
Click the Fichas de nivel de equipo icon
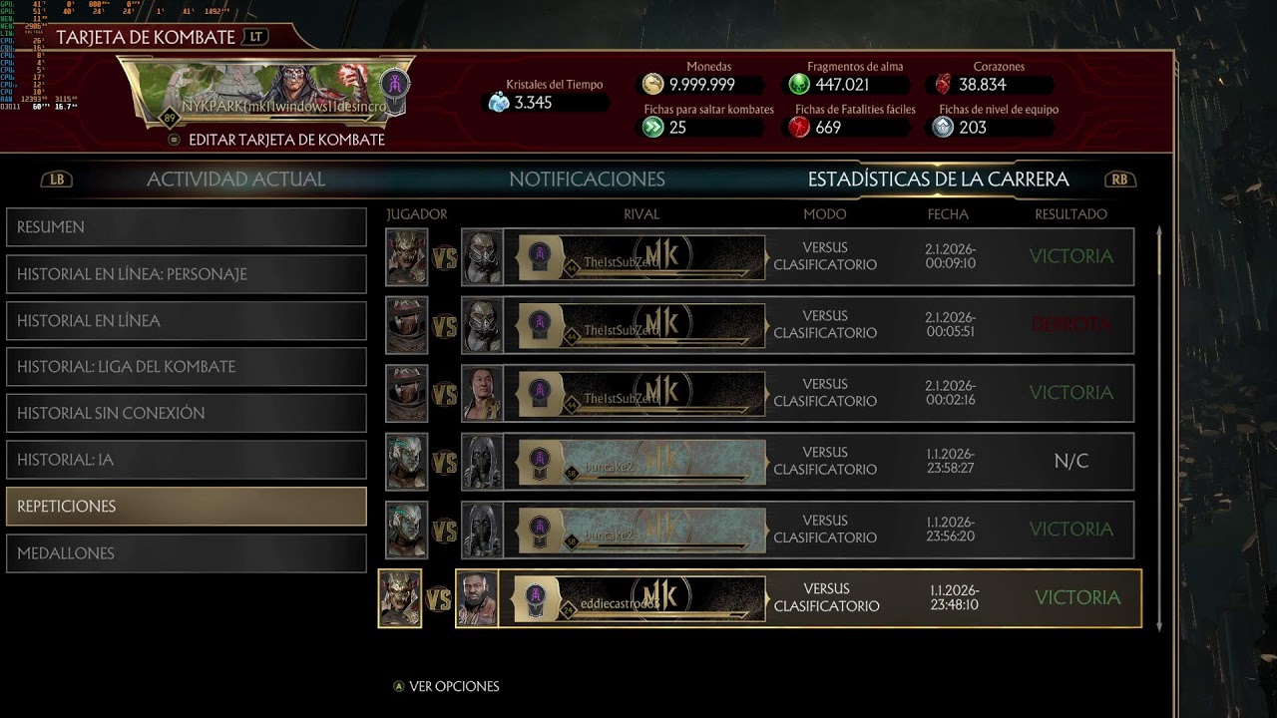point(943,127)
